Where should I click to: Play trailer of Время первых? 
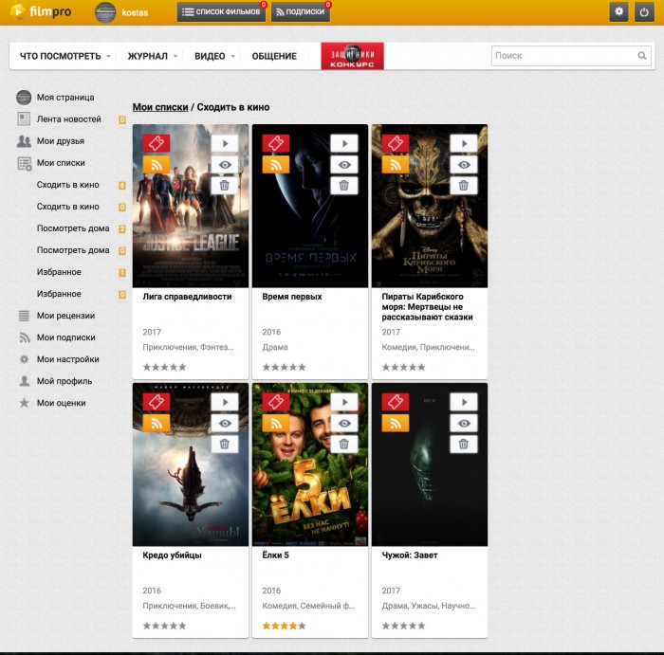pyautogui.click(x=344, y=143)
